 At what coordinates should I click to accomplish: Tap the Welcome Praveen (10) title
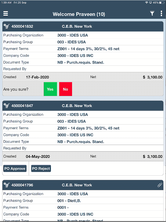[79, 14]
